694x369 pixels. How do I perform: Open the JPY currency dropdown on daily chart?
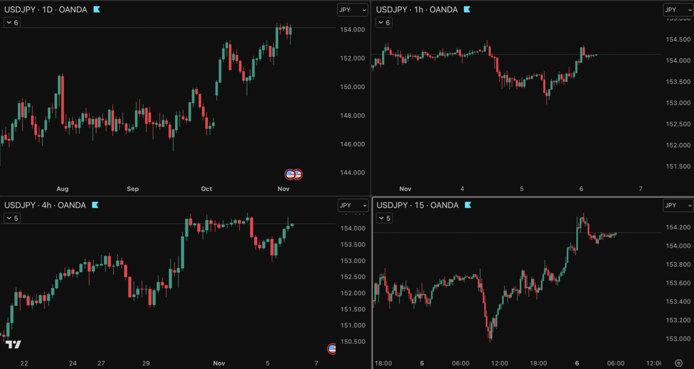pos(353,10)
